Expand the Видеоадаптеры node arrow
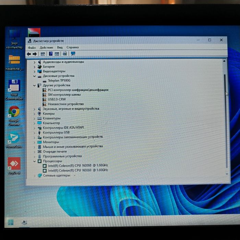The image size is (240, 240). 34,71
